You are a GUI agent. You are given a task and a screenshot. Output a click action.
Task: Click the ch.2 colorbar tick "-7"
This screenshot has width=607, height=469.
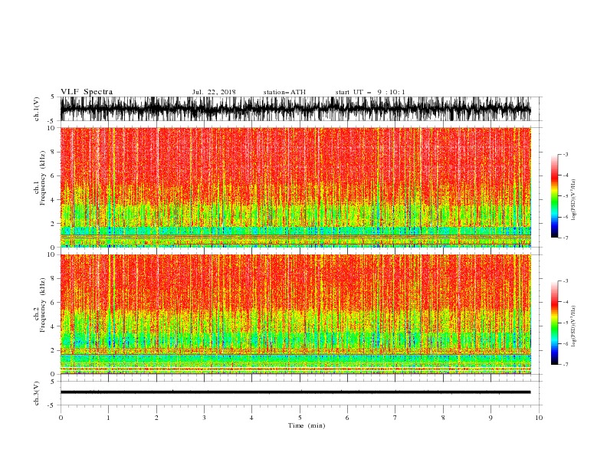pos(565,364)
